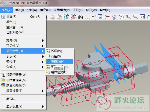Expand the 模型设置(E) submenu
The height and width of the screenshot is (112, 150).
coord(23,91)
